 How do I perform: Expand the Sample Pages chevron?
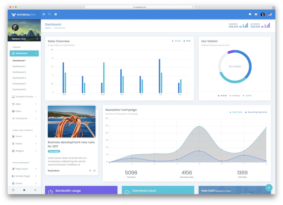pos(36,176)
